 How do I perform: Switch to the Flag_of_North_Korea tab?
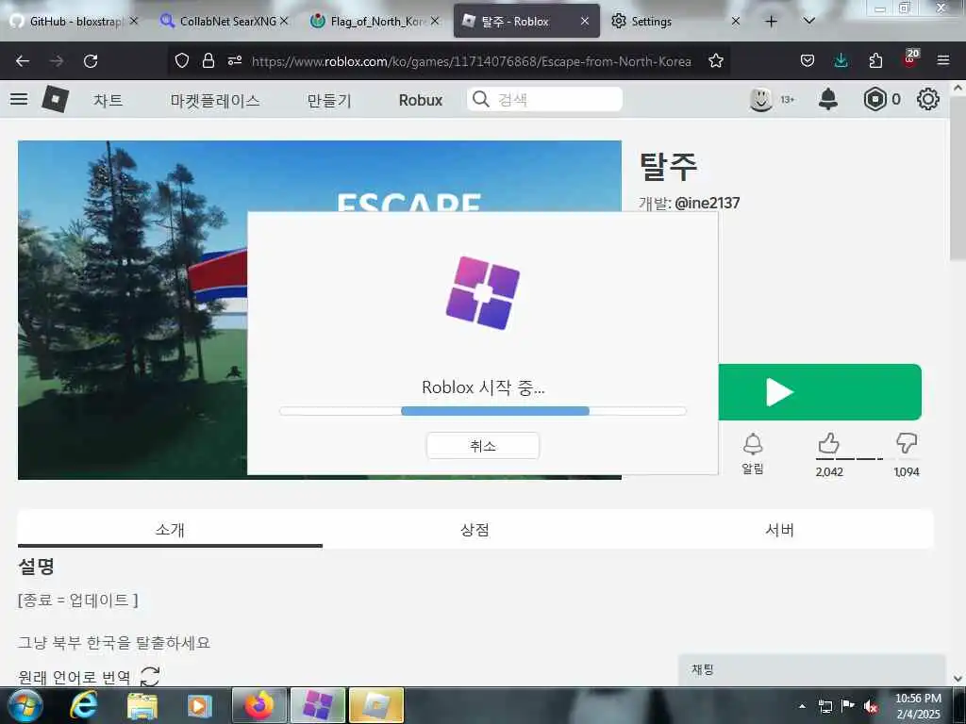[375, 22]
